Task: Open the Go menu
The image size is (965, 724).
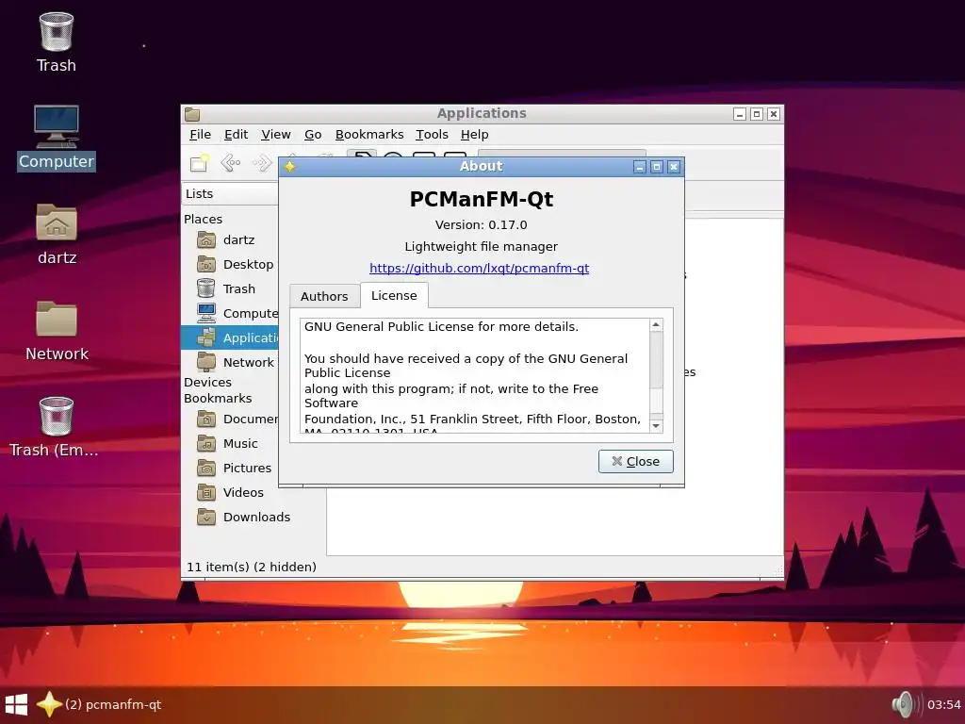Action: 313,135
